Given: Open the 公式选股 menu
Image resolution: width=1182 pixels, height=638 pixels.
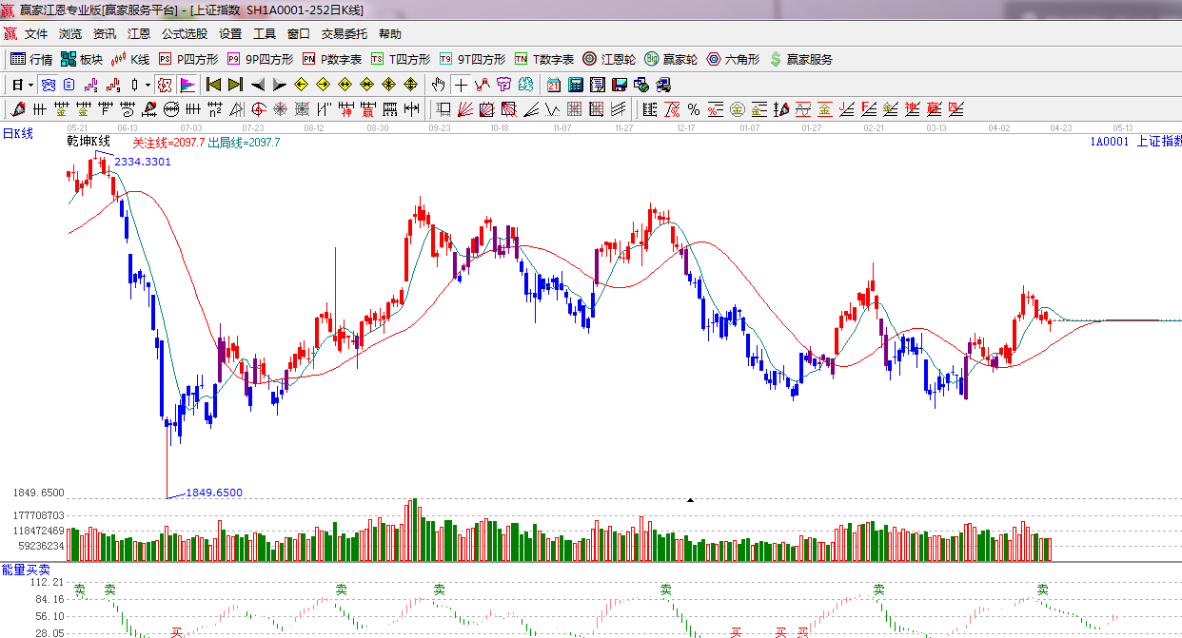Looking at the screenshot, I should click(184, 34).
